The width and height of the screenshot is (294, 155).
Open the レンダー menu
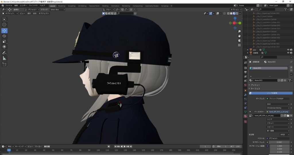[x=24, y=6]
